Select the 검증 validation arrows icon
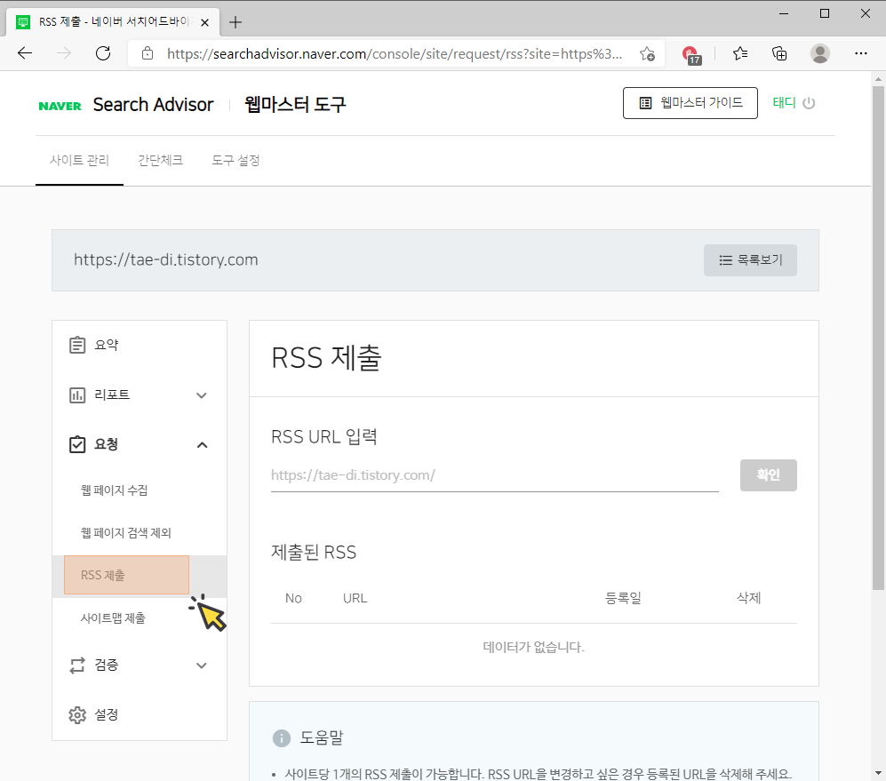 coord(77,665)
